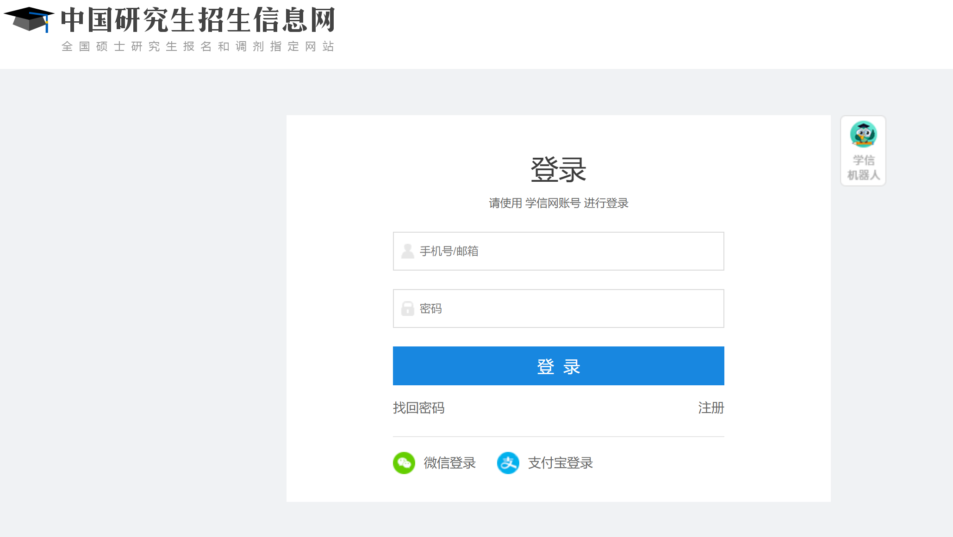Choose 微信登录 text link
953x537 pixels.
pos(449,463)
